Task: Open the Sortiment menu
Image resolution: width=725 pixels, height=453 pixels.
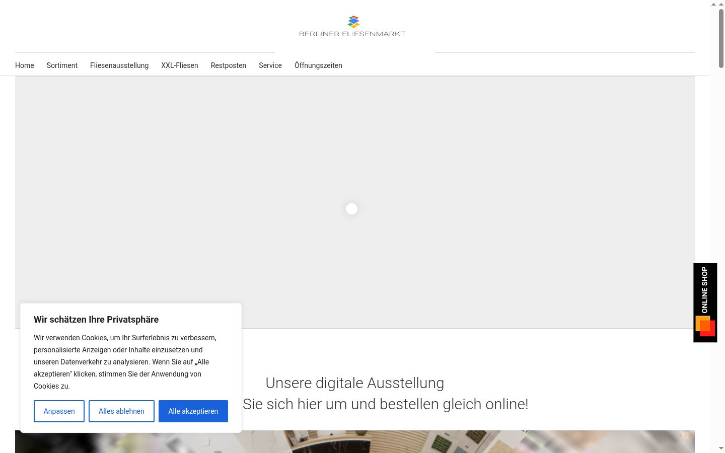Action: point(62,65)
